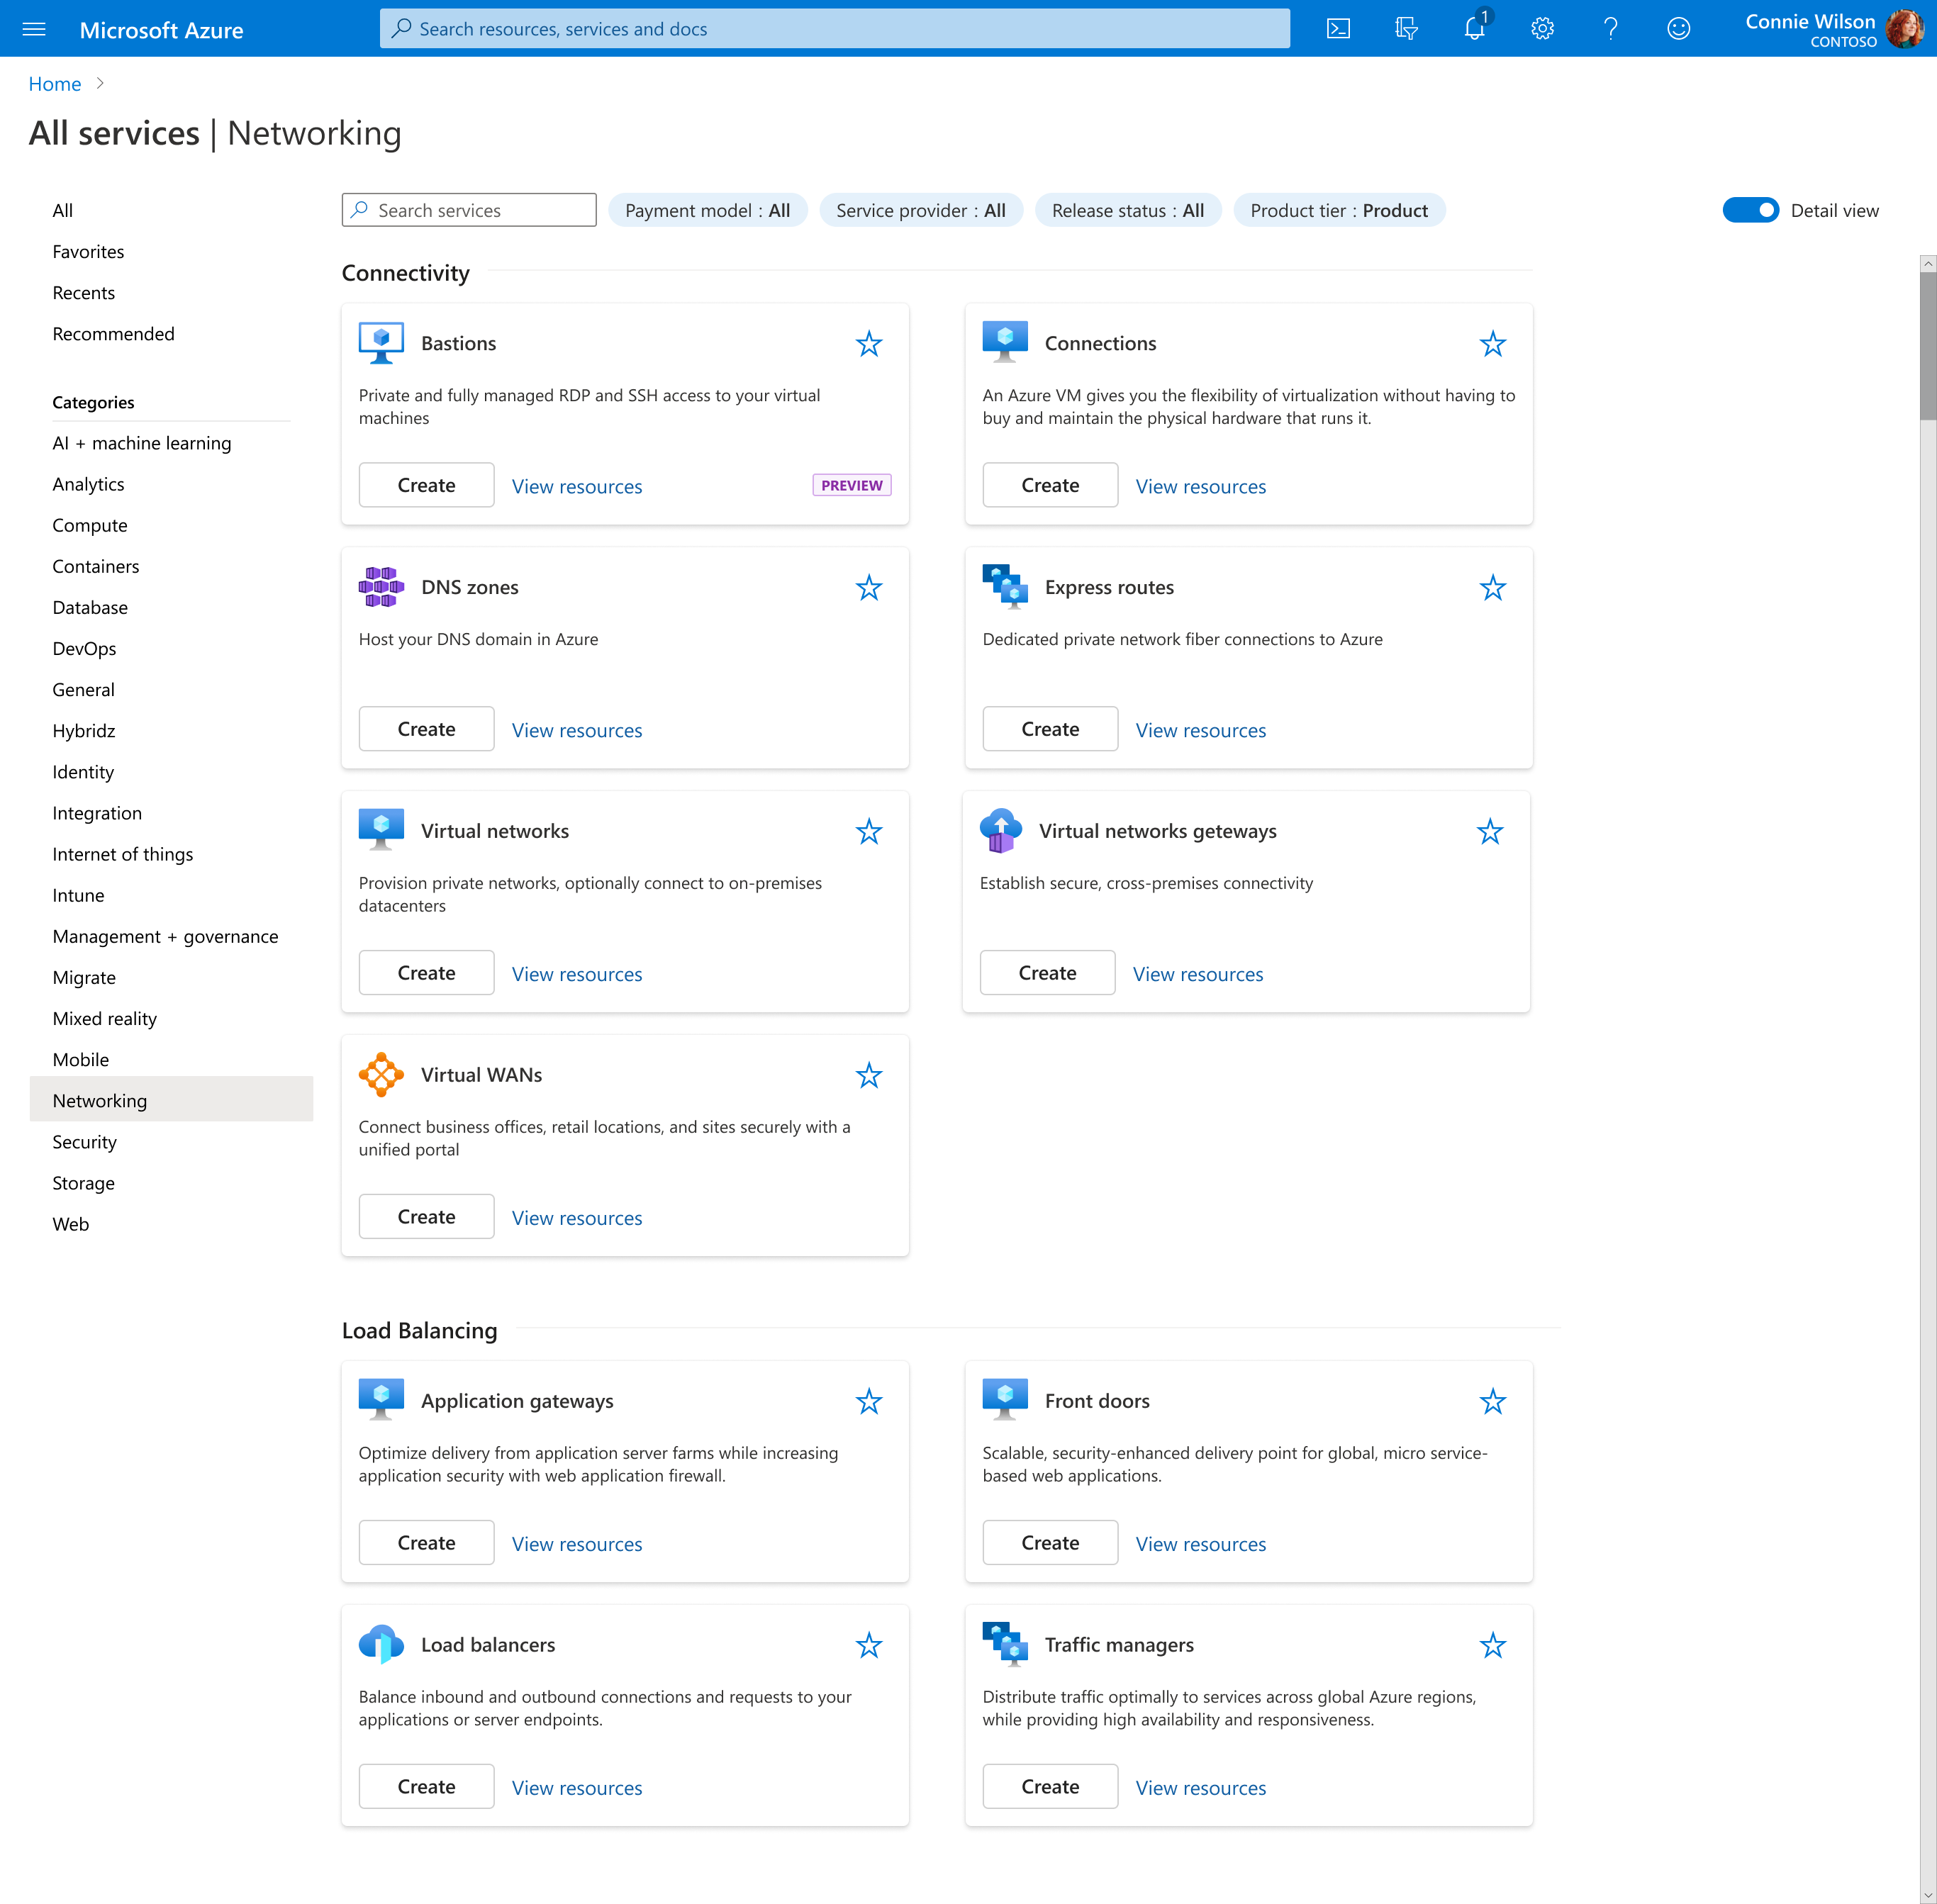
Task: Open Cloud Shell from the top bar
Action: click(x=1339, y=28)
